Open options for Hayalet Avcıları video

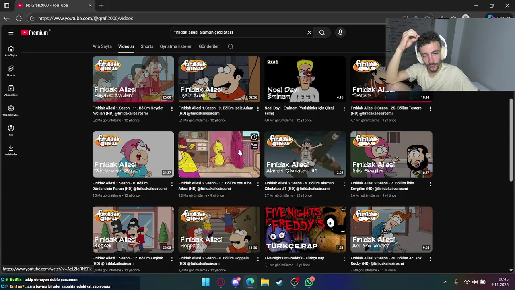(x=172, y=109)
